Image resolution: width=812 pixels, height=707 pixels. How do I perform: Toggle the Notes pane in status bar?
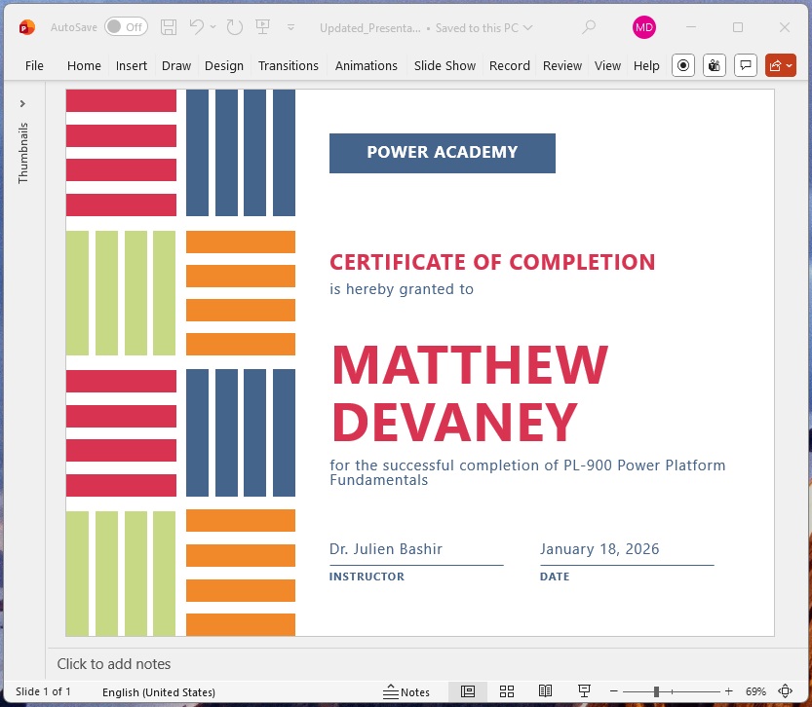click(x=406, y=692)
